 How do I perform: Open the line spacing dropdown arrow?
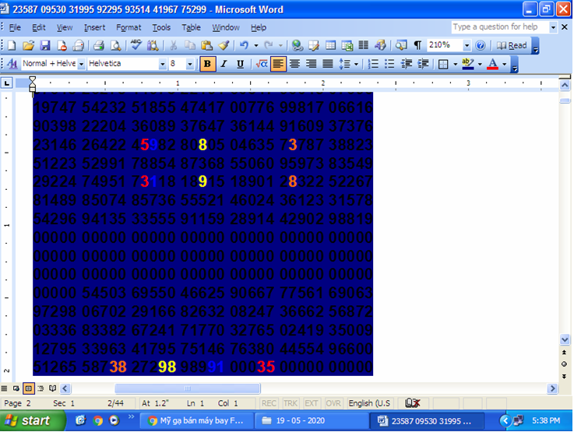click(x=356, y=65)
